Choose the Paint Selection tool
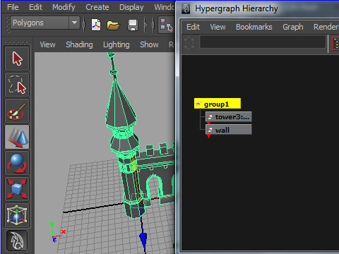The height and width of the screenshot is (254, 339). click(17, 111)
